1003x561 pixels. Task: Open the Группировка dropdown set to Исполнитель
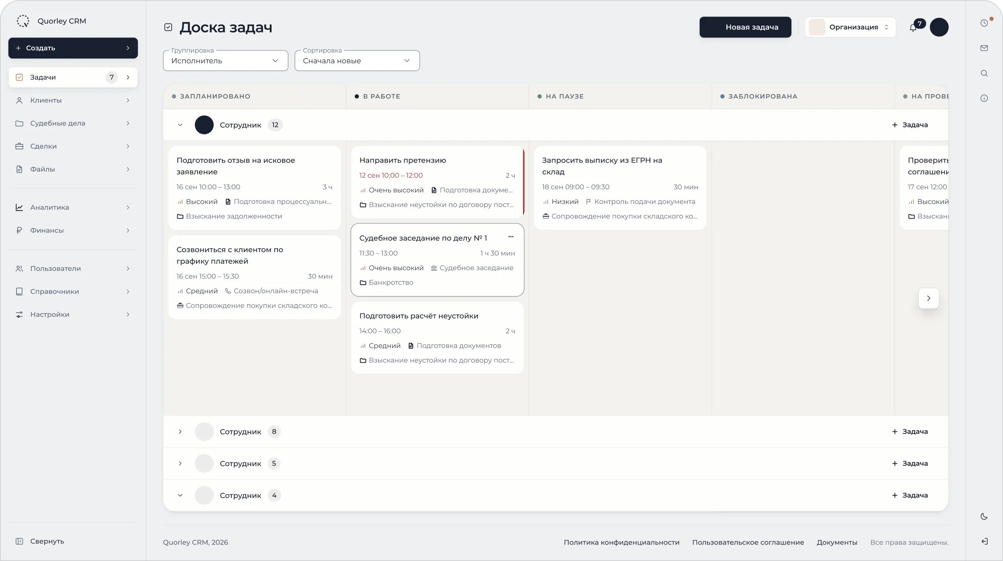click(226, 61)
